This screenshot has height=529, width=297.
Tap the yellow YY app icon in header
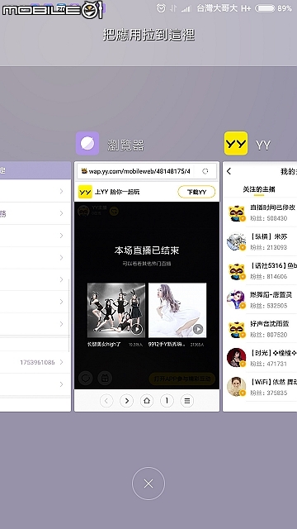click(236, 143)
